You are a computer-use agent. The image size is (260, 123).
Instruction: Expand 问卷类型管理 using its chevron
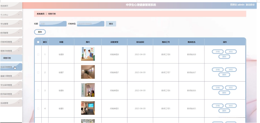(19, 42)
